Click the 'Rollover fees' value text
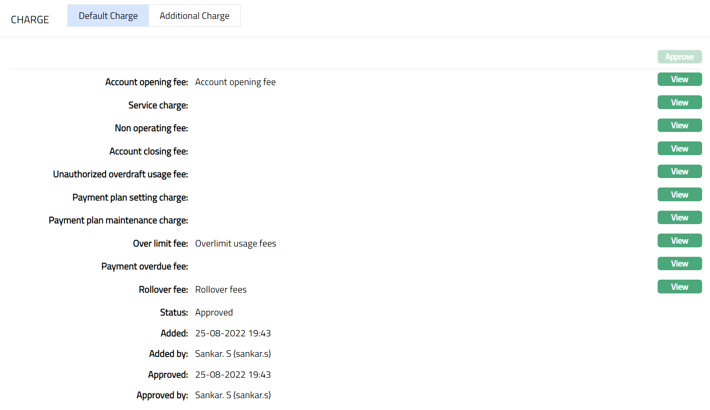 click(x=221, y=289)
